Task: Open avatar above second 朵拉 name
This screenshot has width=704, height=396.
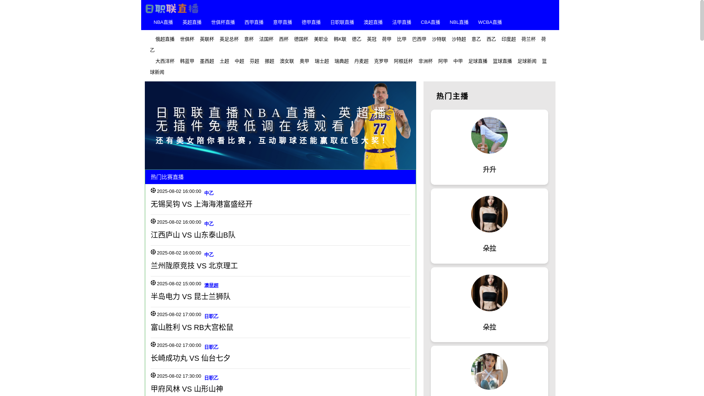Action: (489, 293)
